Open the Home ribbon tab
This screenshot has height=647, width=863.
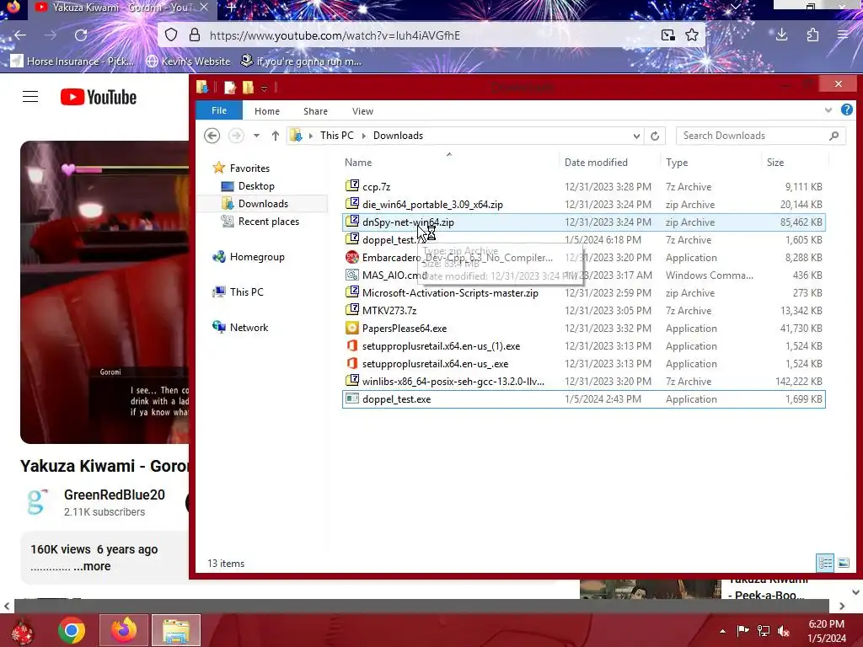[267, 111]
